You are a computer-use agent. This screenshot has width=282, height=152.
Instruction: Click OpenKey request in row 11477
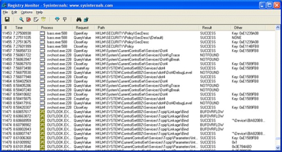point(81,138)
